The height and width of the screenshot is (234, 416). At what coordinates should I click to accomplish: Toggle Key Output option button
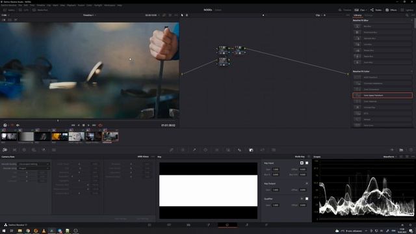point(307,183)
